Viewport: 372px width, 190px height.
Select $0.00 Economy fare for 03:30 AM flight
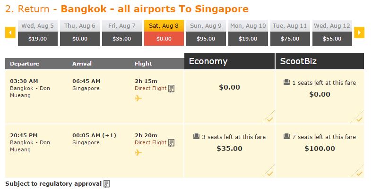(229, 97)
